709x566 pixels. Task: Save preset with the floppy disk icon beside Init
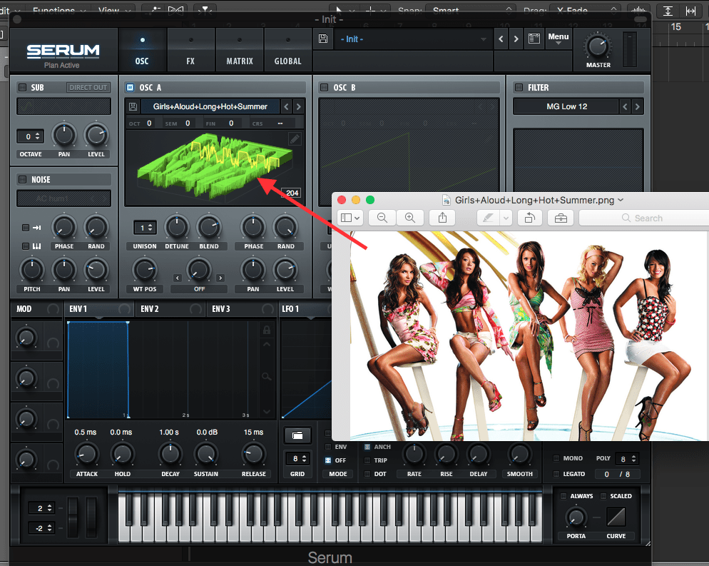(x=323, y=39)
